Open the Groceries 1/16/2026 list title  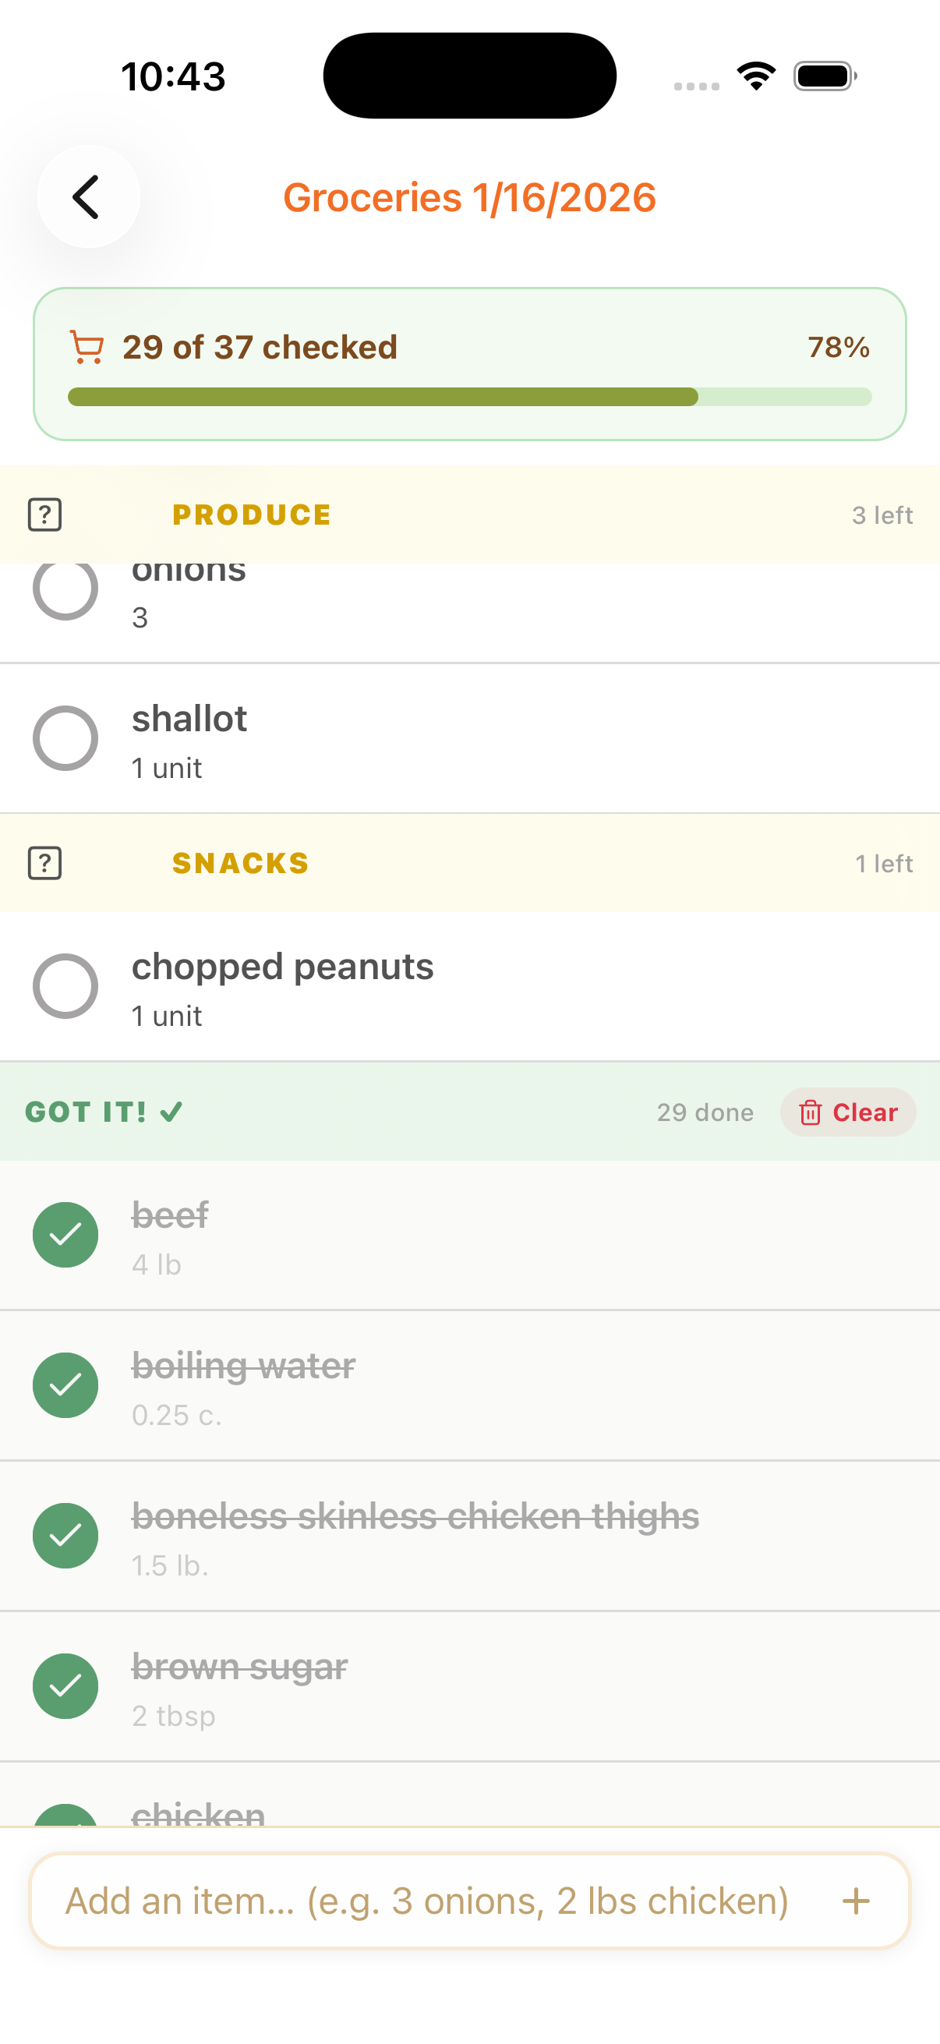469,197
